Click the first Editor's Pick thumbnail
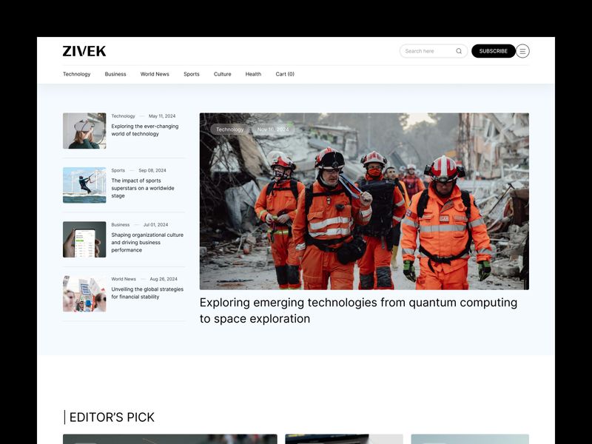The image size is (592, 444). pos(170,439)
